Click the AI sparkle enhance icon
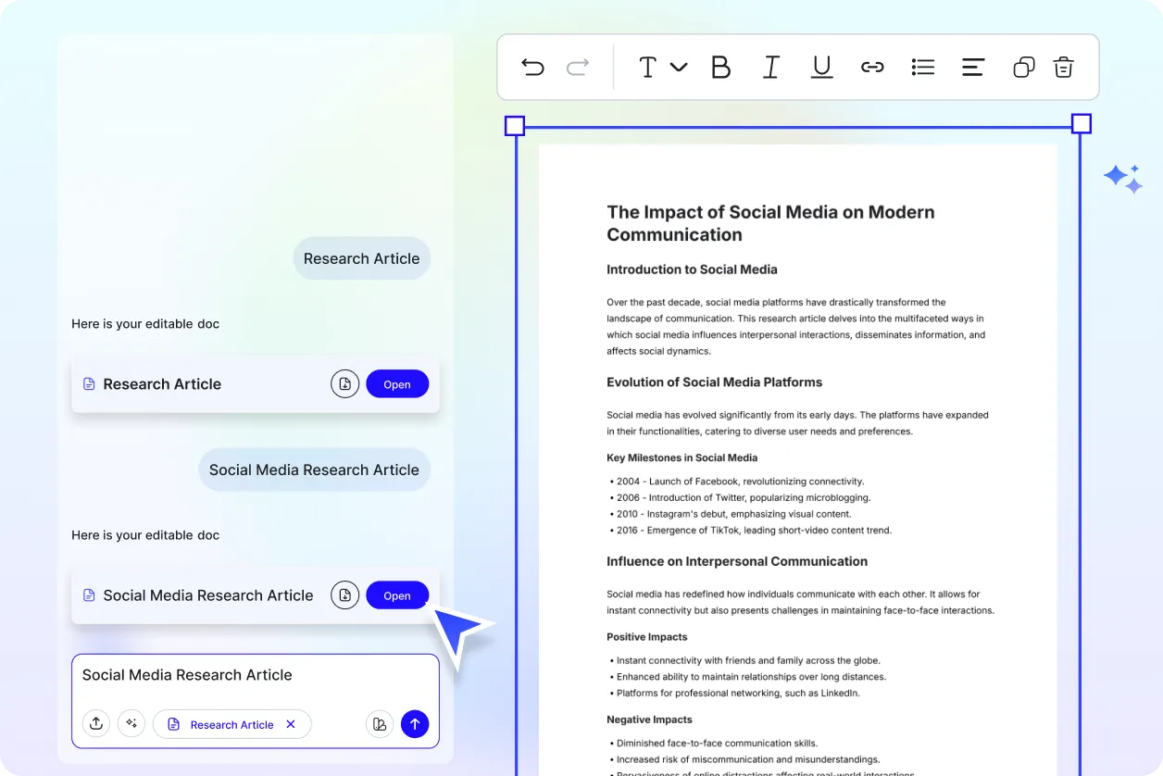1163x776 pixels. coord(131,724)
